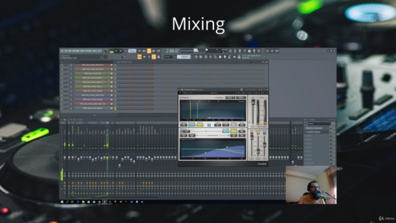Open the TrueVerb plugin wrapper gear icon
The width and height of the screenshot is (396, 223).
pos(182,89)
